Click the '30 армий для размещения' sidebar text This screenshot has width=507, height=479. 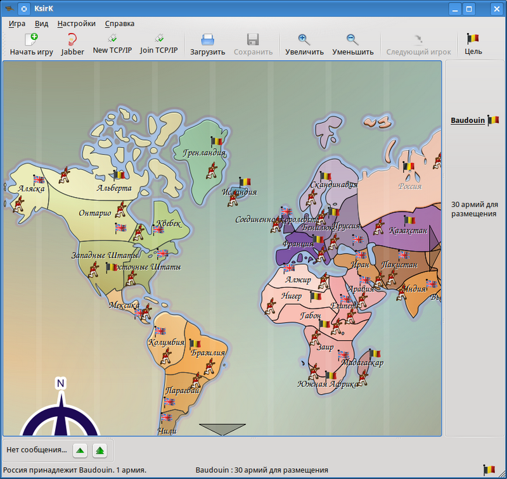[x=474, y=209]
